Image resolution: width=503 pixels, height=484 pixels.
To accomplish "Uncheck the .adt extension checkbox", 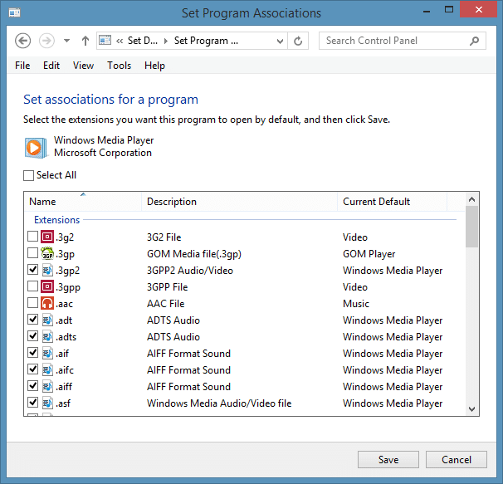I will [32, 320].
